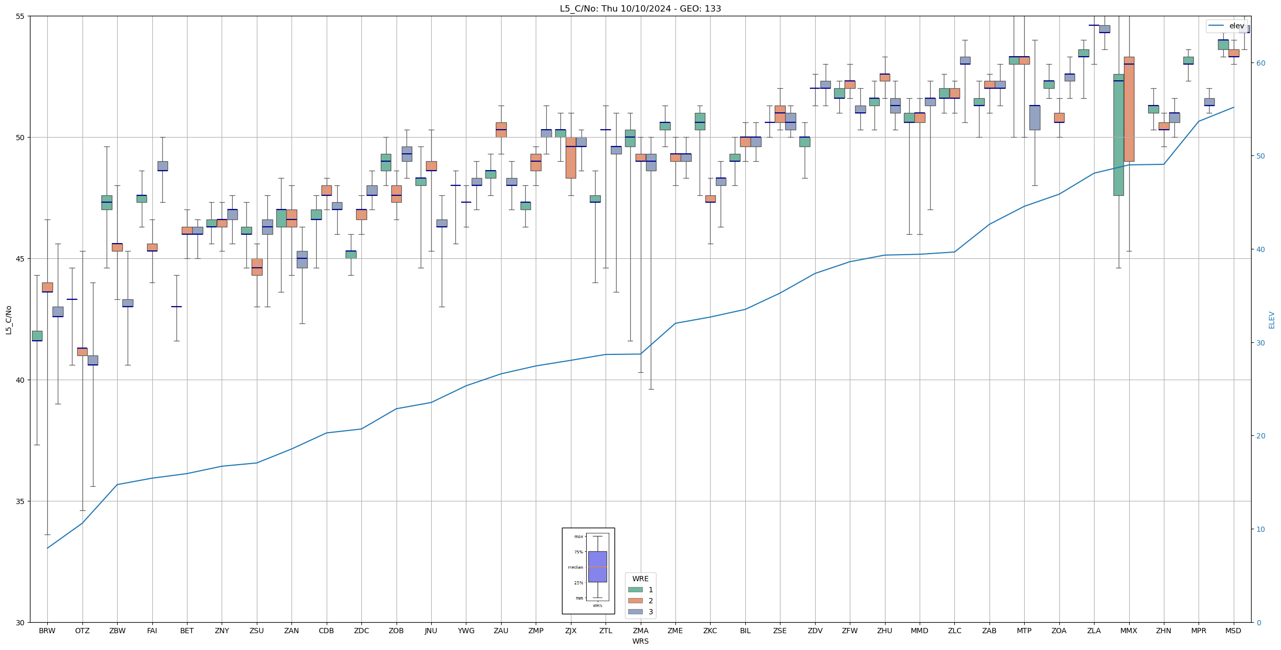
Task: Click the ZHU station tick label
Action: coord(885,631)
